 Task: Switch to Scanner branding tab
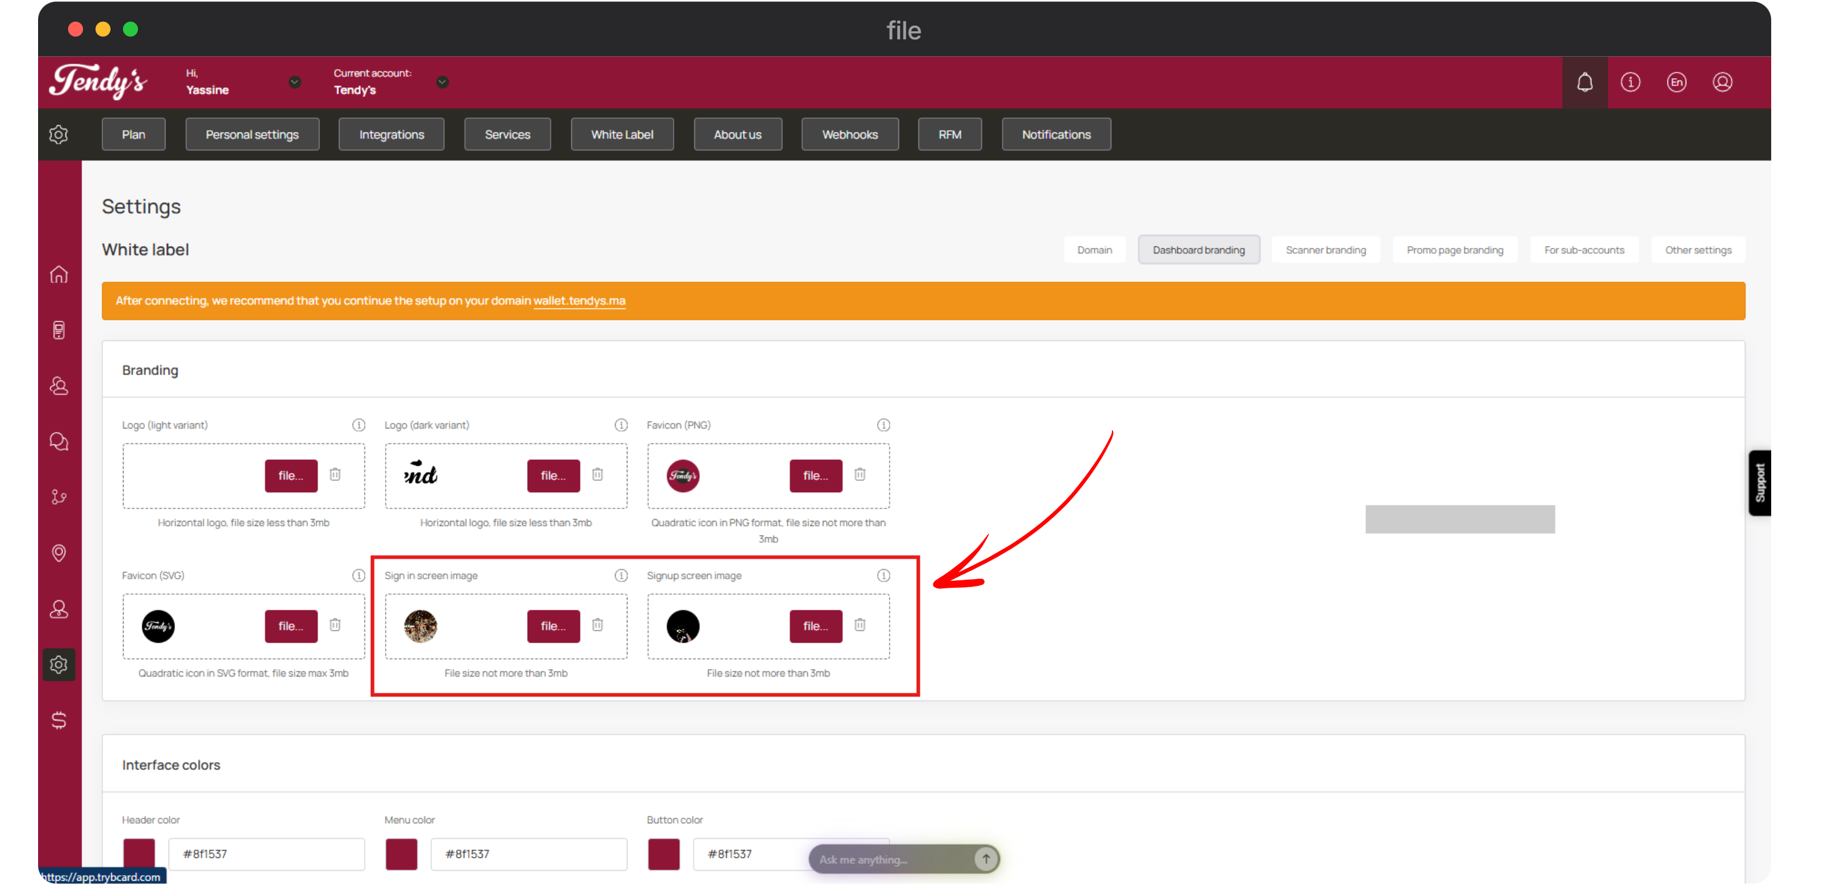(1325, 250)
